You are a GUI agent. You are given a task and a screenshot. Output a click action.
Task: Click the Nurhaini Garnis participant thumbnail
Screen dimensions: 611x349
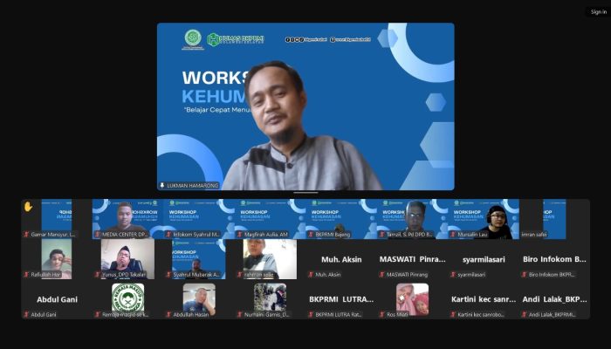270,298
